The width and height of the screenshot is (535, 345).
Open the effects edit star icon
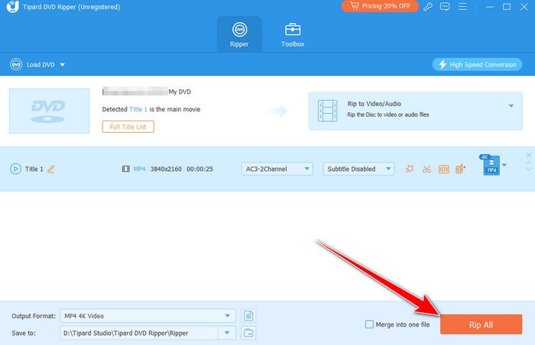(410, 169)
